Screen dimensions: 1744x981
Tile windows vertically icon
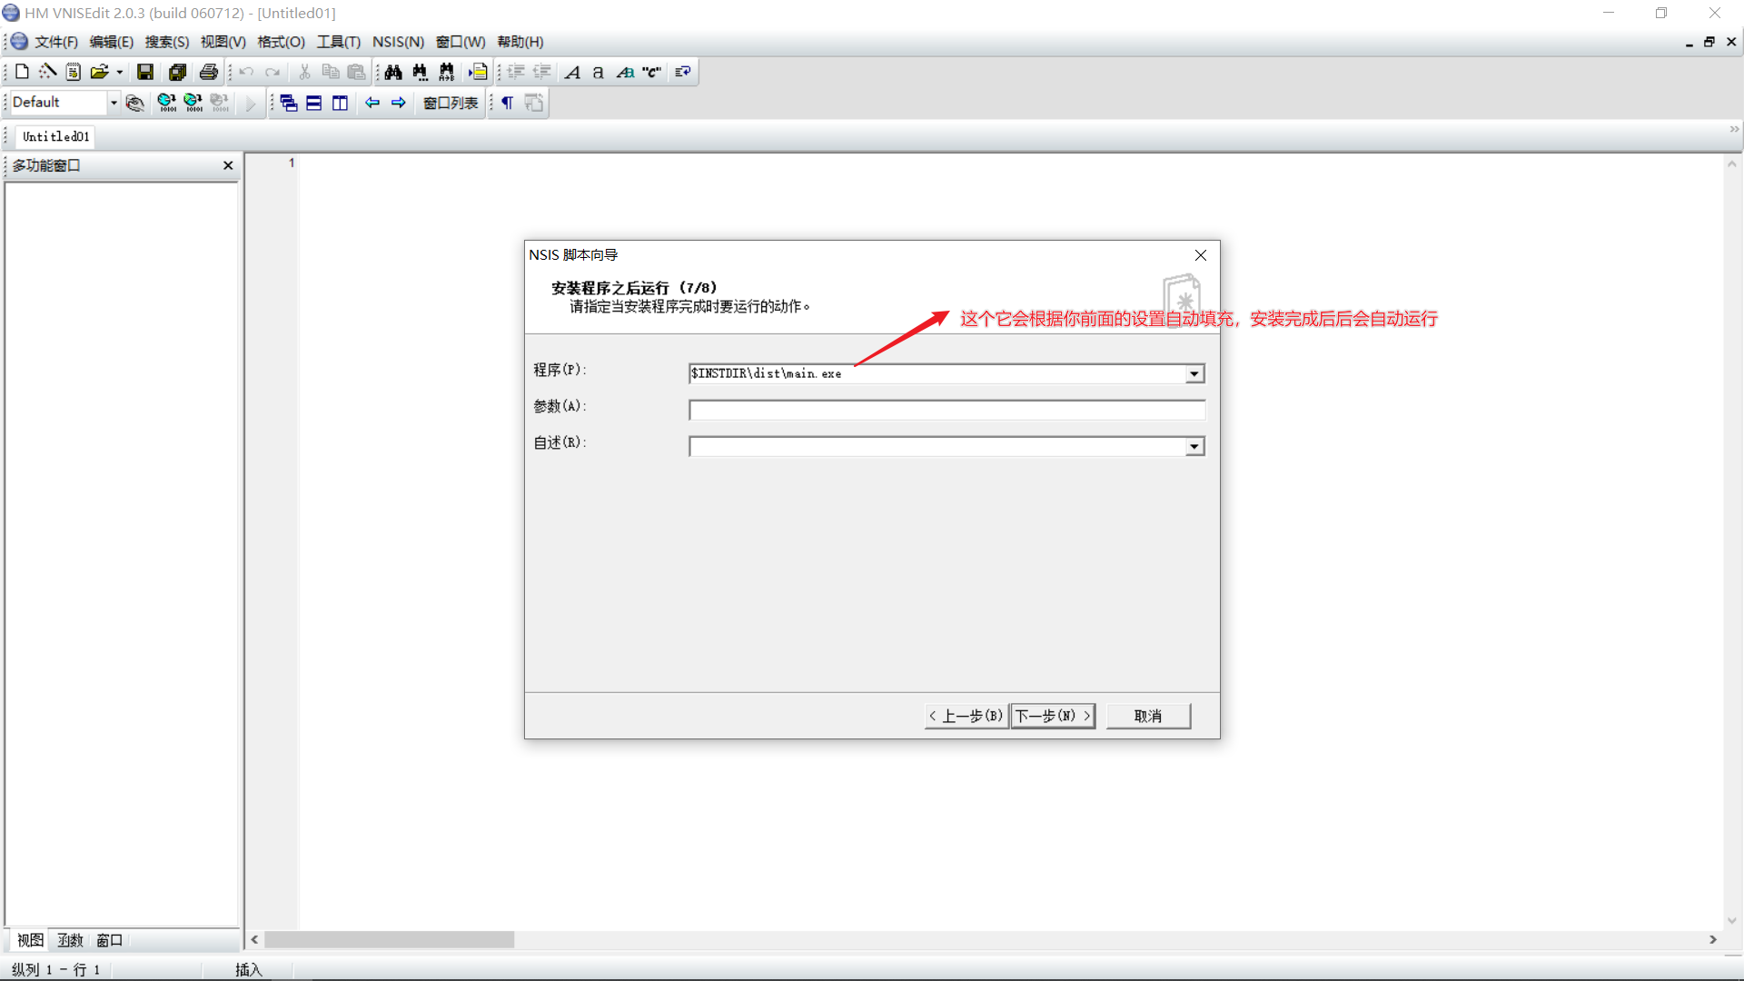point(340,103)
